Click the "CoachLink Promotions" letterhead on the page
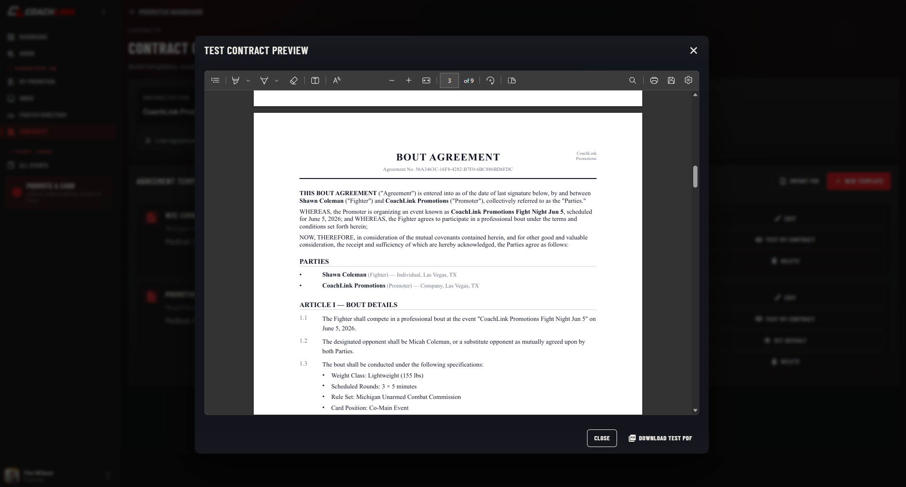This screenshot has height=487, width=906. tap(586, 156)
